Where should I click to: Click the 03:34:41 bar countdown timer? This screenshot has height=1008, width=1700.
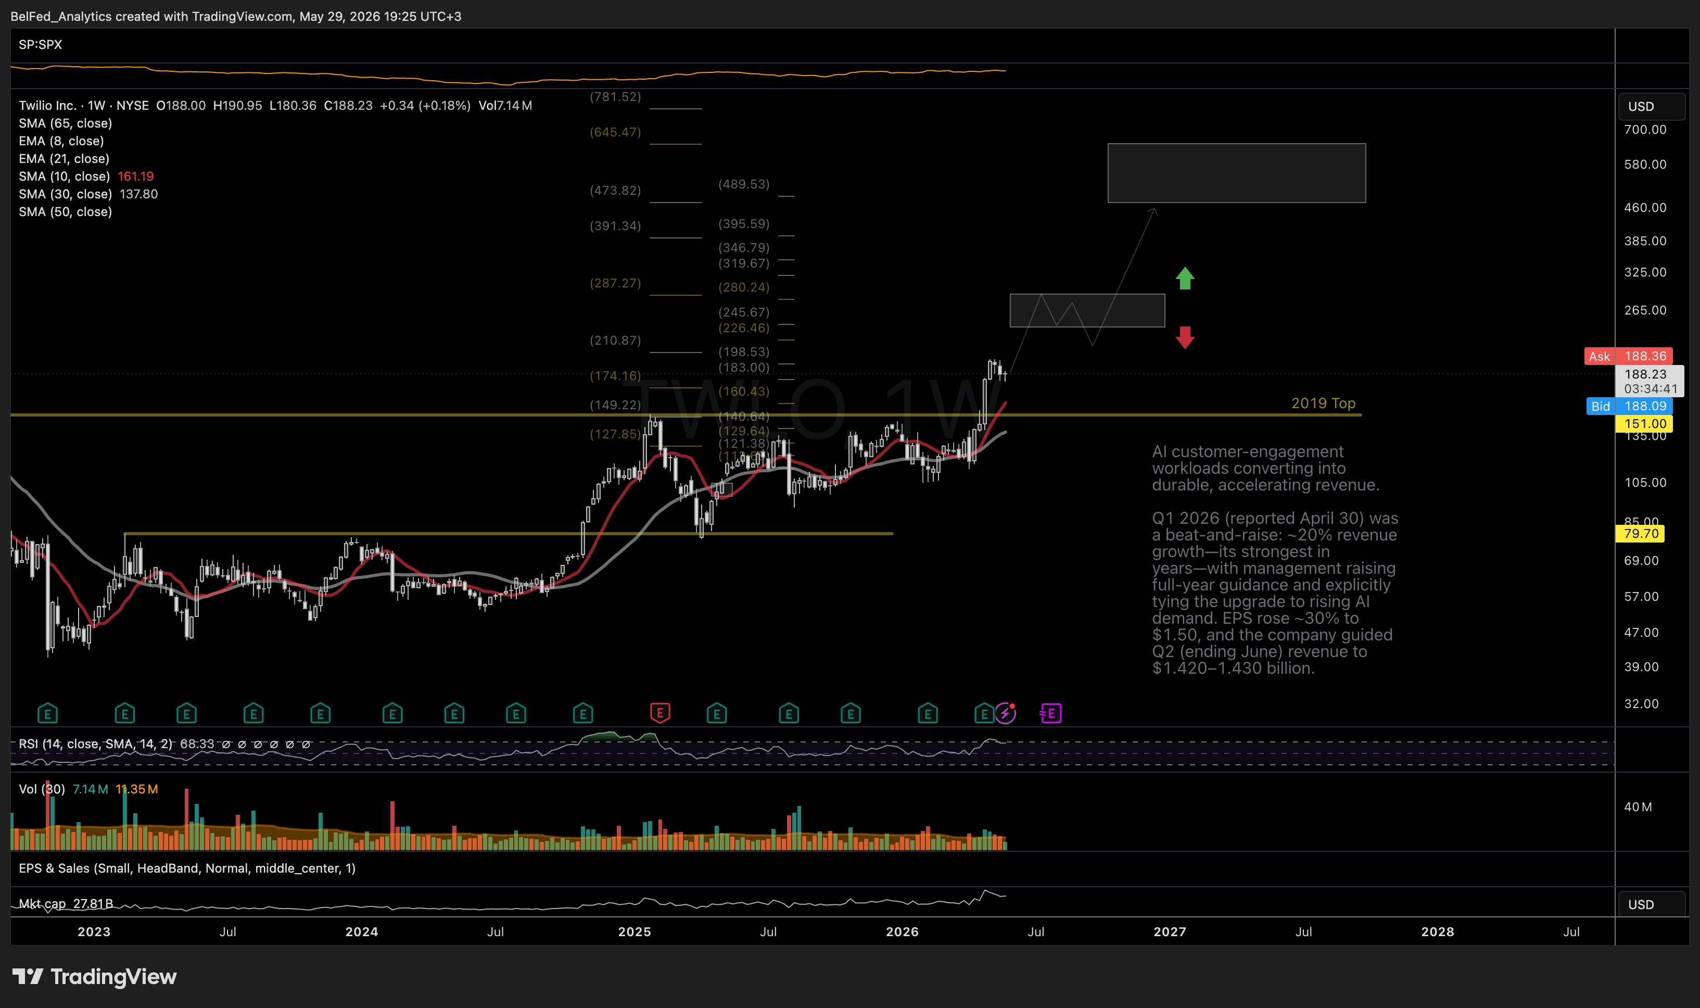pos(1651,388)
